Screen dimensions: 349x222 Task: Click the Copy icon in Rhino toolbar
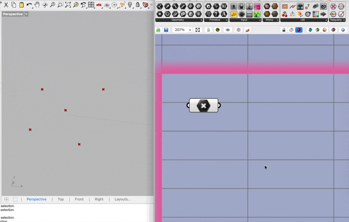tap(13, 5)
